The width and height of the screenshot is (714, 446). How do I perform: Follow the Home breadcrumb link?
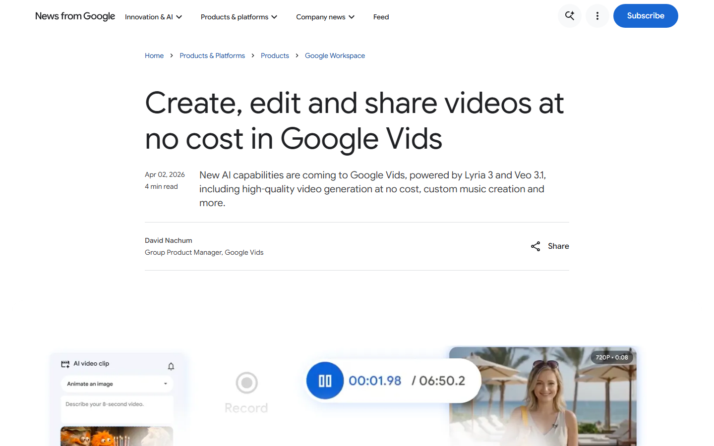(x=154, y=56)
